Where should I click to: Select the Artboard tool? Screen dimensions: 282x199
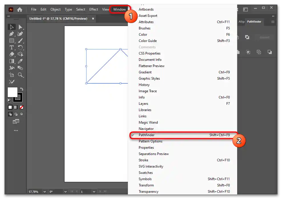(x=12, y=75)
